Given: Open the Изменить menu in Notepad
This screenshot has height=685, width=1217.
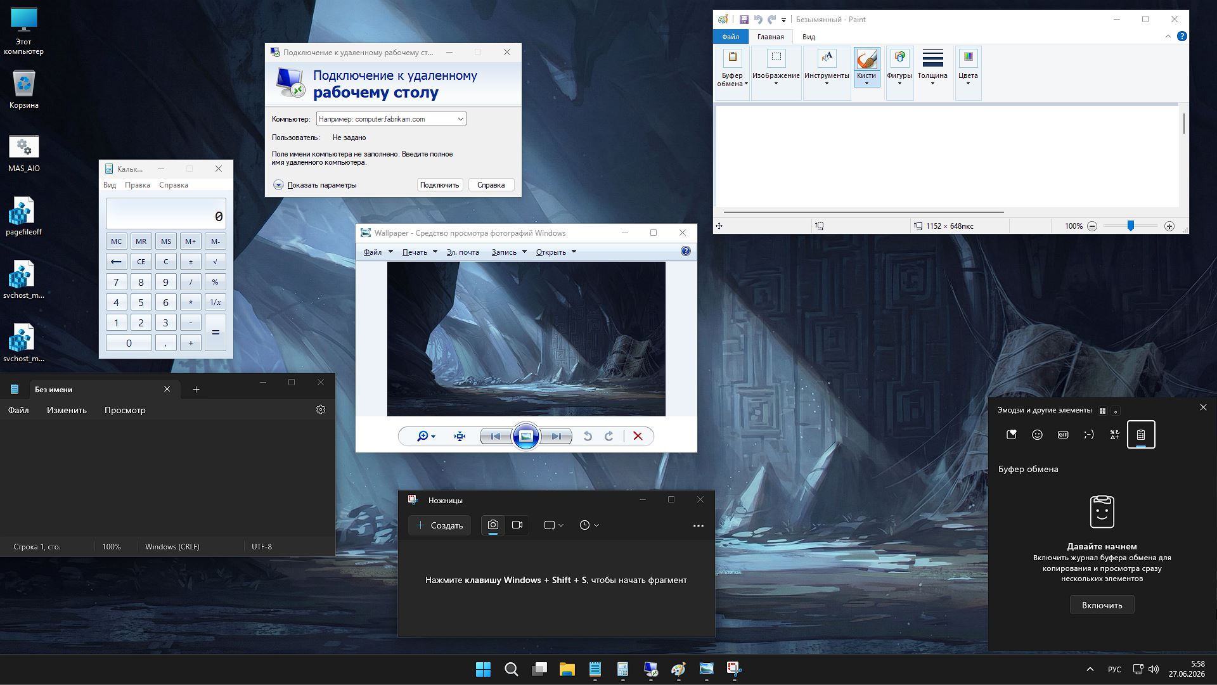Looking at the screenshot, I should [x=67, y=410].
